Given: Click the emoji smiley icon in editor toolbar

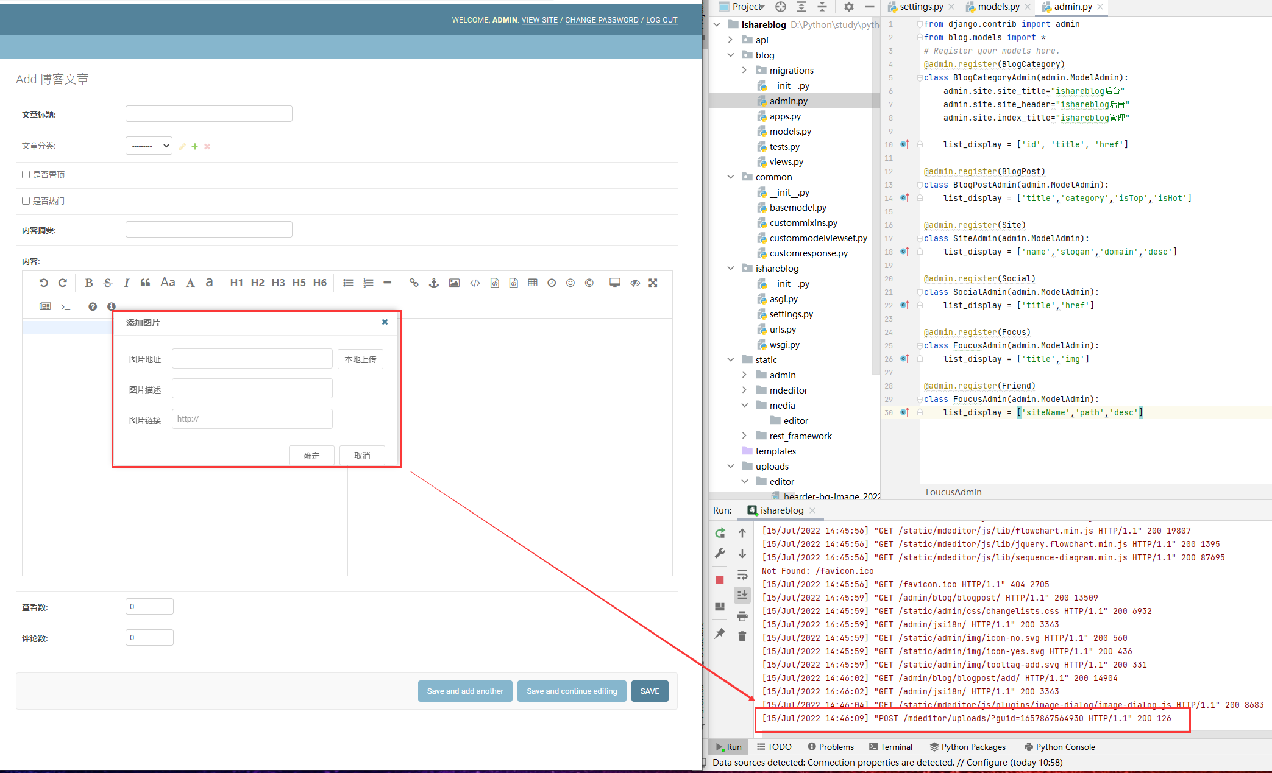Looking at the screenshot, I should click(570, 283).
